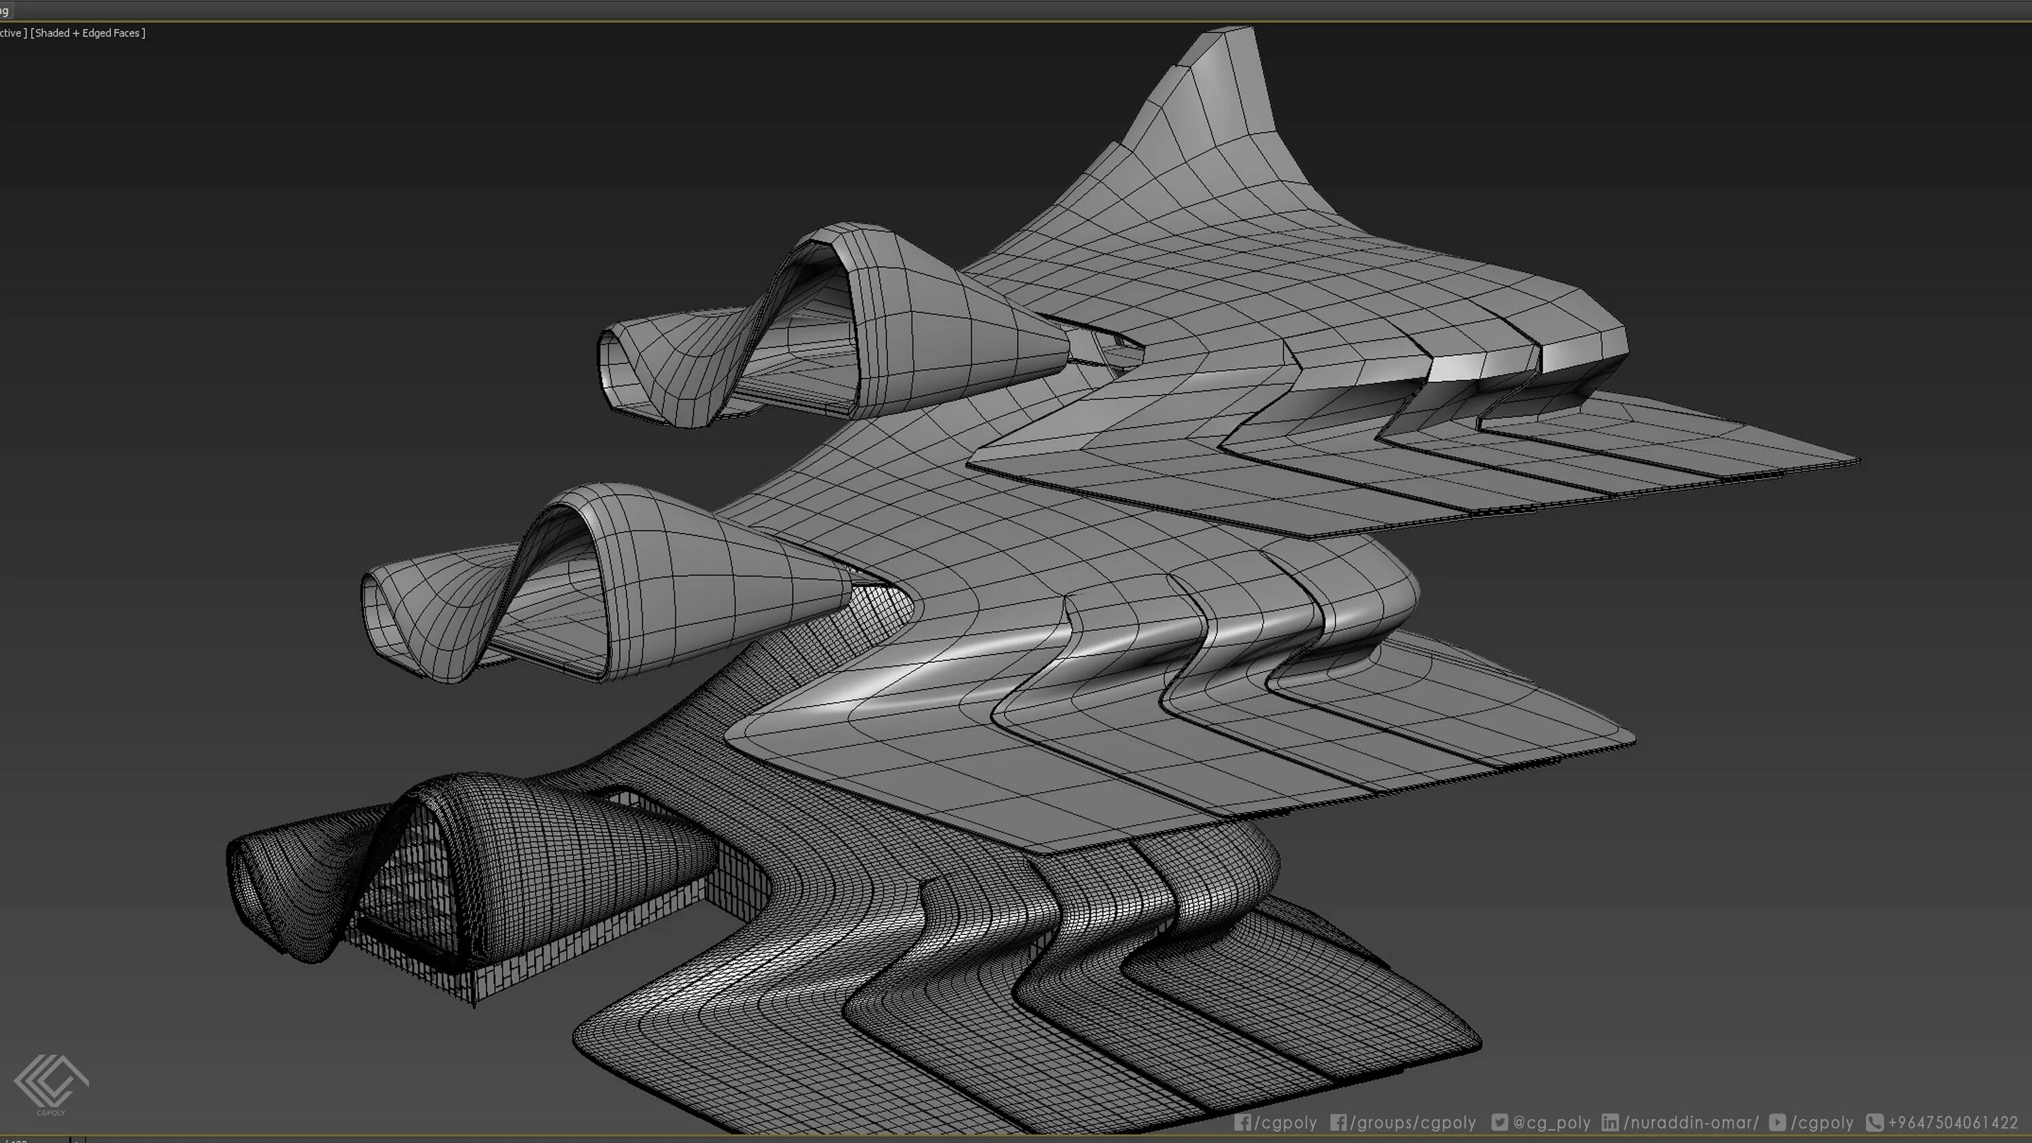Open the /nuraddin-omar/ LinkedIn link text

pyautogui.click(x=1691, y=1123)
